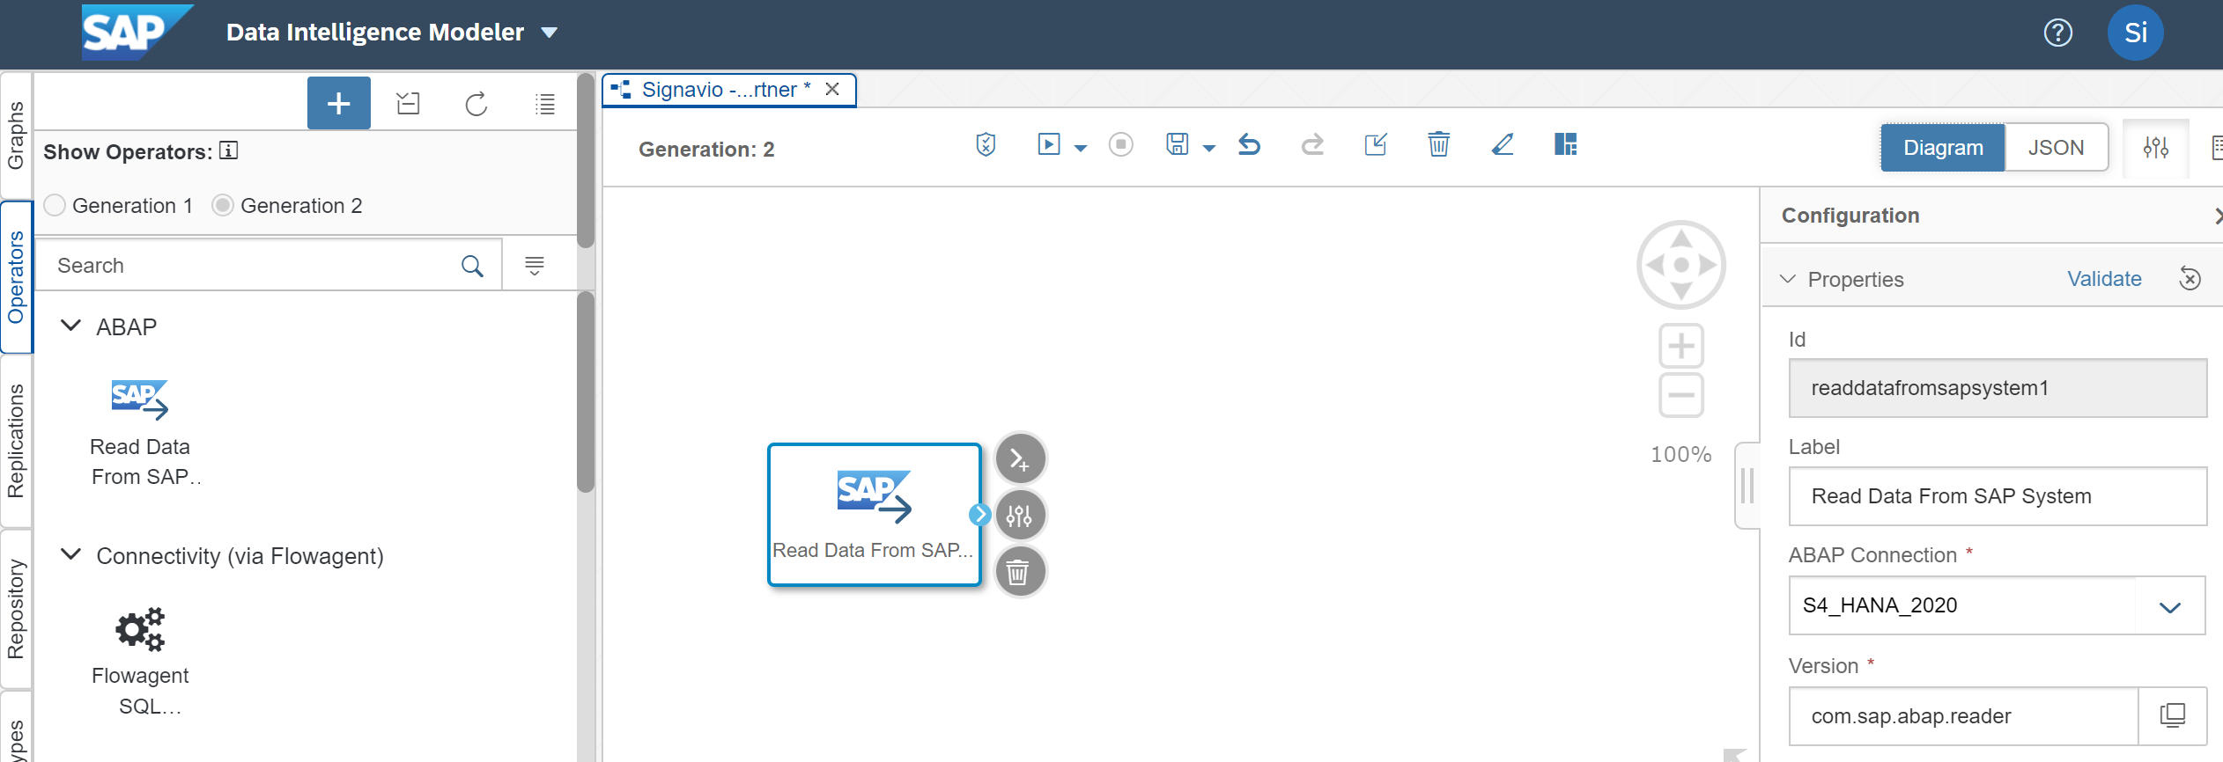Collapse the Connectivity (via Flowagent) category
Image resolution: width=2223 pixels, height=762 pixels.
pos(70,555)
